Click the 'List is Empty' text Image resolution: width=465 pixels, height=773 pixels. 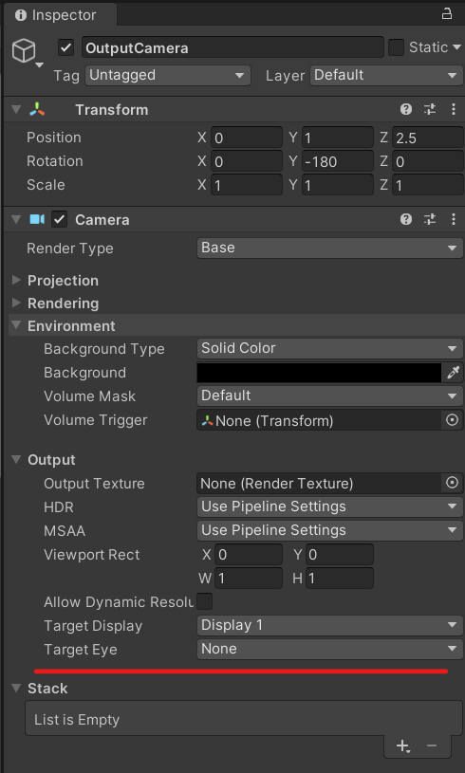coord(77,720)
